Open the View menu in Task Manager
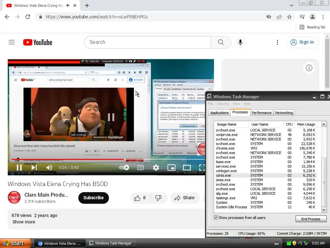Screen dimensions: 330x248 point(236,104)
